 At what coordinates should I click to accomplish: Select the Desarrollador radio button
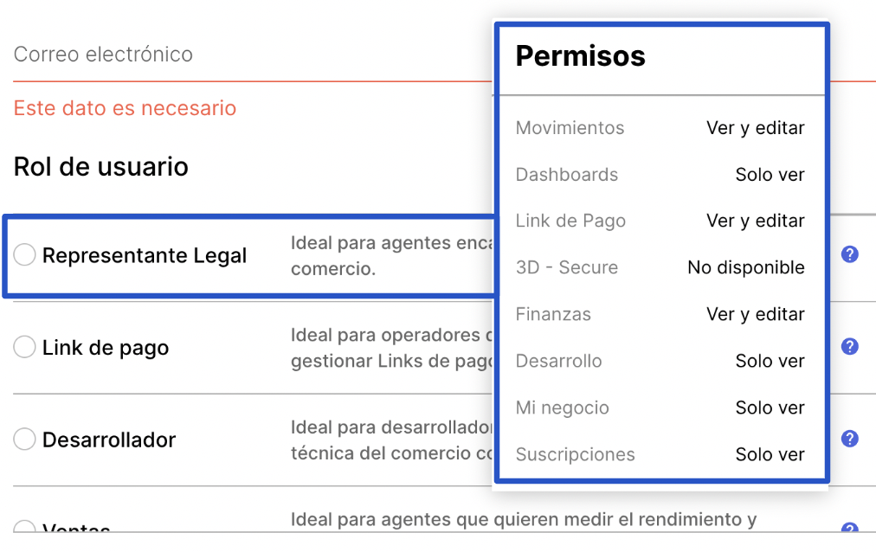pyautogui.click(x=25, y=440)
